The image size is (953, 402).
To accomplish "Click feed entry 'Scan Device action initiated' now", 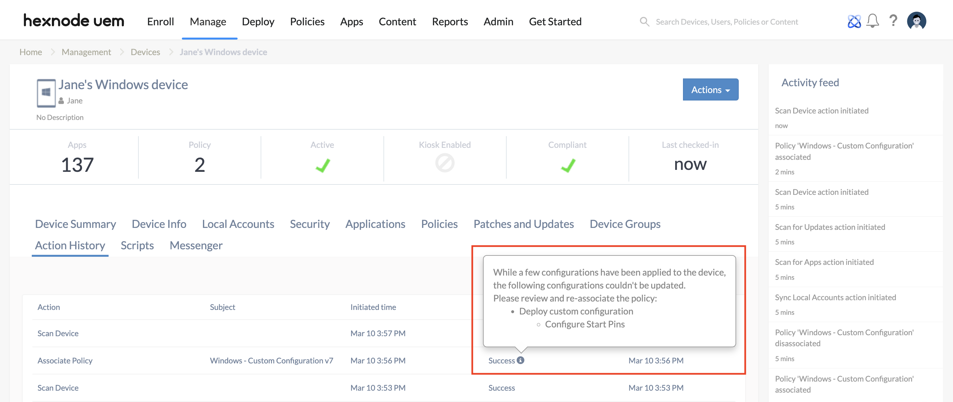I will tap(822, 111).
